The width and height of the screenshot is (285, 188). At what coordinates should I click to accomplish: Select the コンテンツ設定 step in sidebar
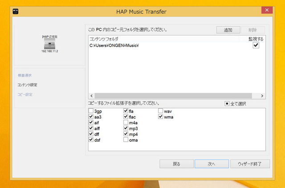[x=28, y=85]
